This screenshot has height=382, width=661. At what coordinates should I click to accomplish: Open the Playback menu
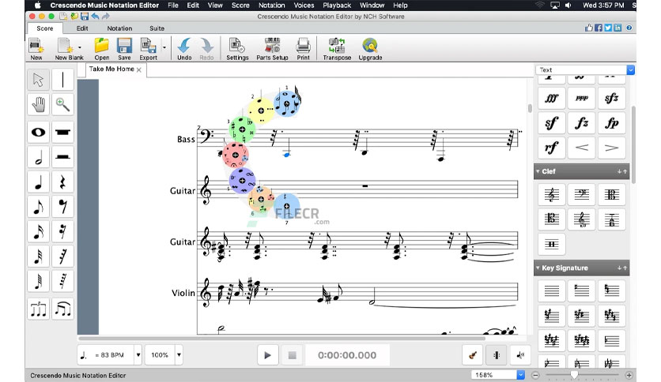pos(337,6)
